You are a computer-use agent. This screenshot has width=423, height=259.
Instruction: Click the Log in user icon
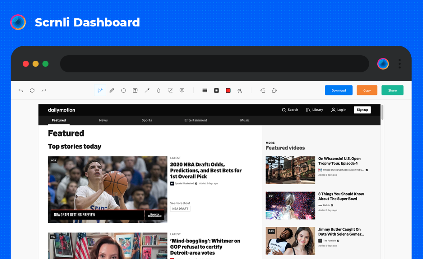[x=334, y=110]
